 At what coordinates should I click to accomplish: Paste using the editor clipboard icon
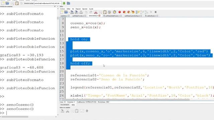[105, 12]
